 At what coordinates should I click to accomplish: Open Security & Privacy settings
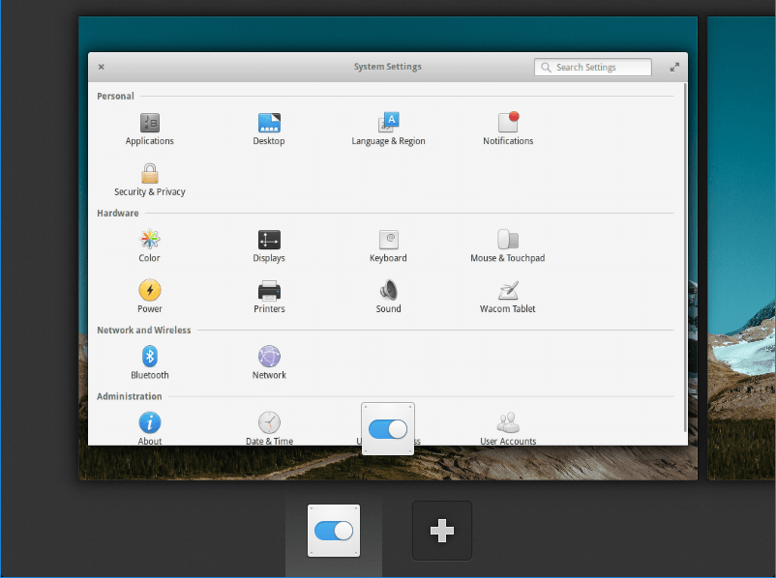[x=149, y=180]
